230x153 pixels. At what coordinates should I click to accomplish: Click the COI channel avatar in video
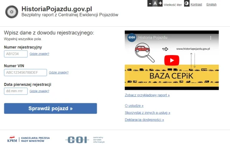[x=131, y=37]
